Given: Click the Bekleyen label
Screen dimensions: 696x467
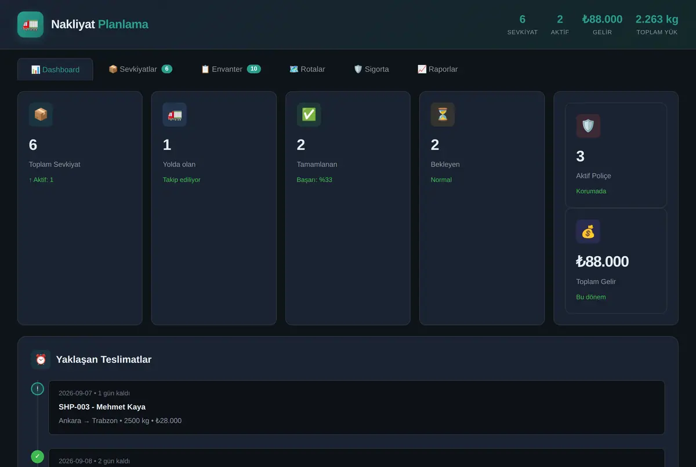Looking at the screenshot, I should pos(445,165).
